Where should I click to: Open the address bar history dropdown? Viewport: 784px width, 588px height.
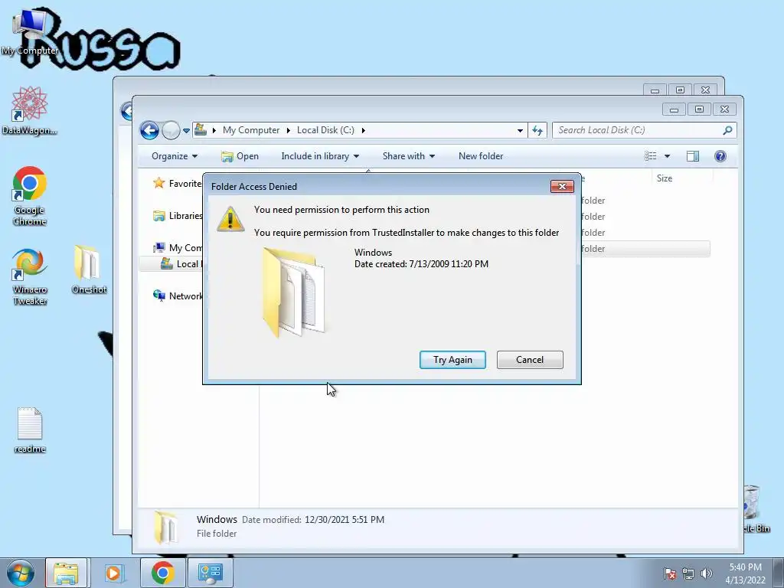(520, 130)
